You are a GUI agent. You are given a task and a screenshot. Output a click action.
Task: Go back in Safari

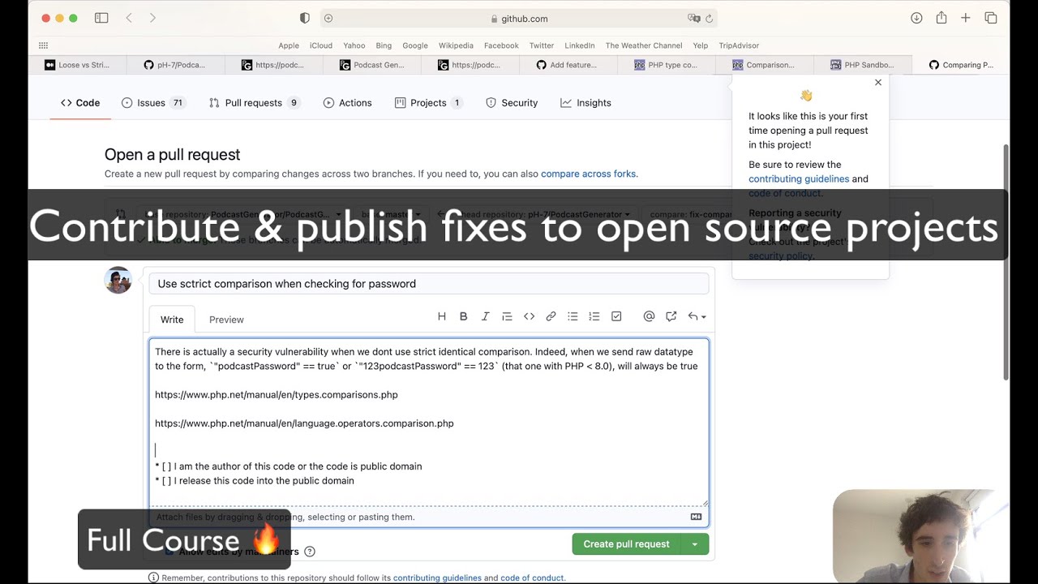tap(129, 18)
